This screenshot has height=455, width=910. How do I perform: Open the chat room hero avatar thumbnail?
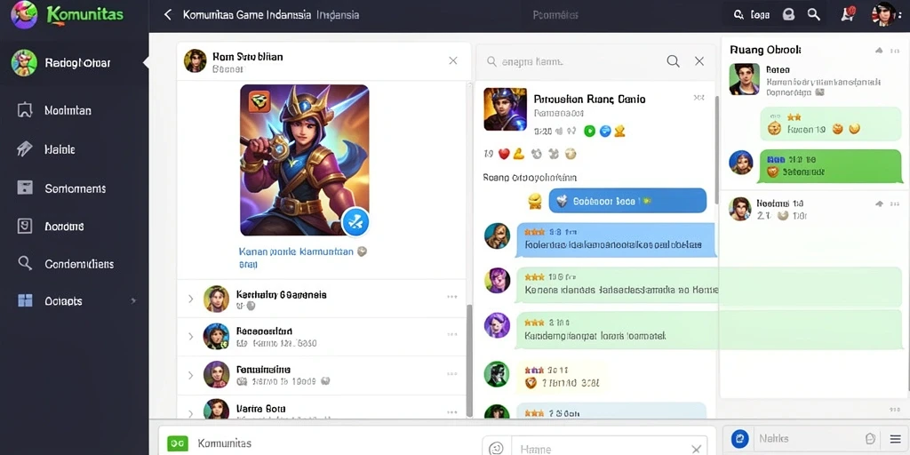505,109
